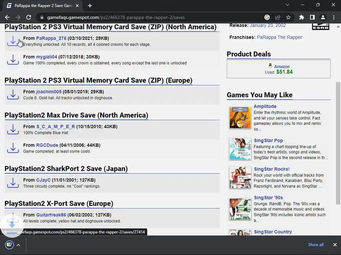The width and height of the screenshot is (341, 255).
Task: Expand the downloaded file options chevron
Action: tap(18, 245)
